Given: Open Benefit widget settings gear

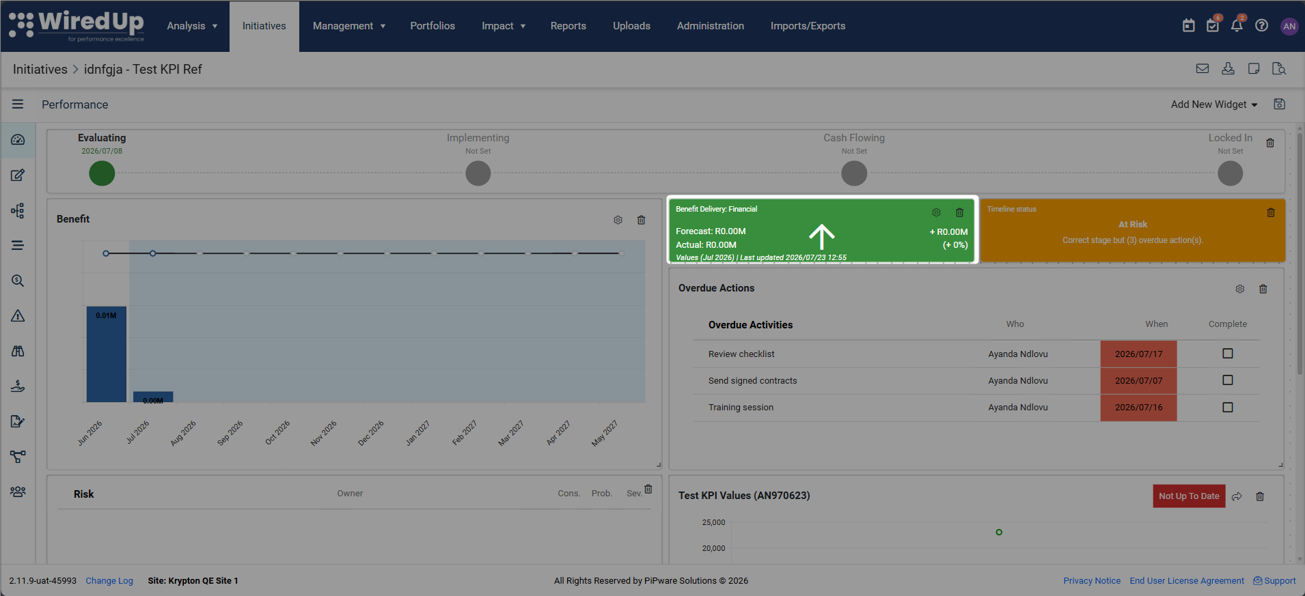Looking at the screenshot, I should click(x=618, y=220).
